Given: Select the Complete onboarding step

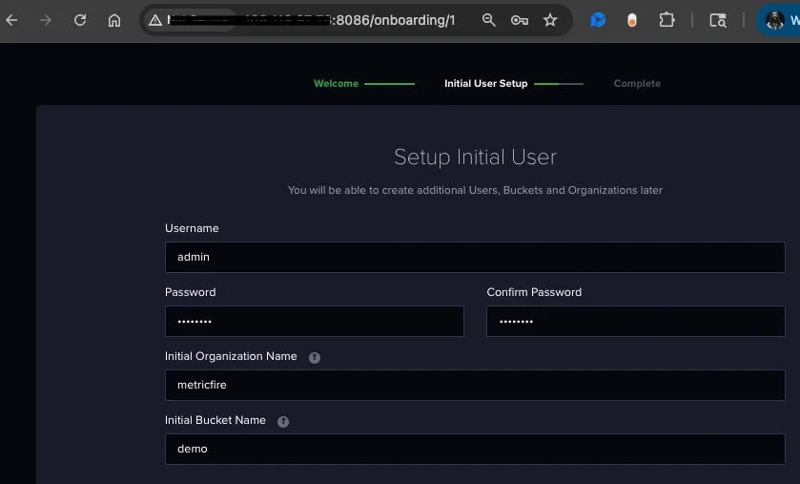Looking at the screenshot, I should 637,84.
